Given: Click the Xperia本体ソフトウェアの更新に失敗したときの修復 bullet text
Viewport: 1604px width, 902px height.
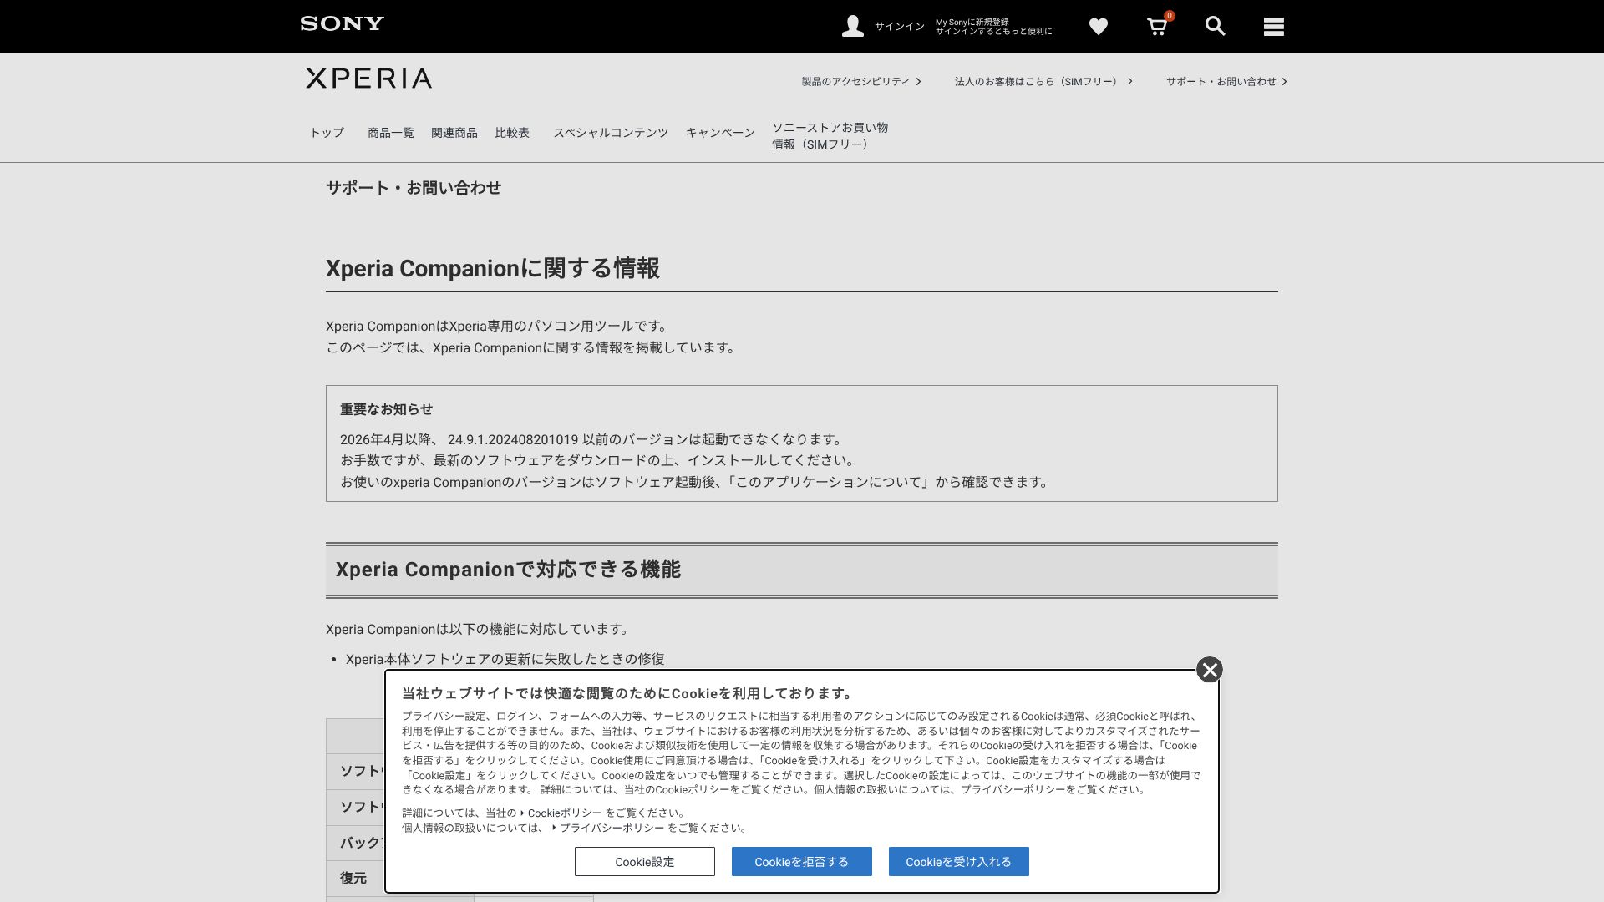Looking at the screenshot, I should coord(505,660).
